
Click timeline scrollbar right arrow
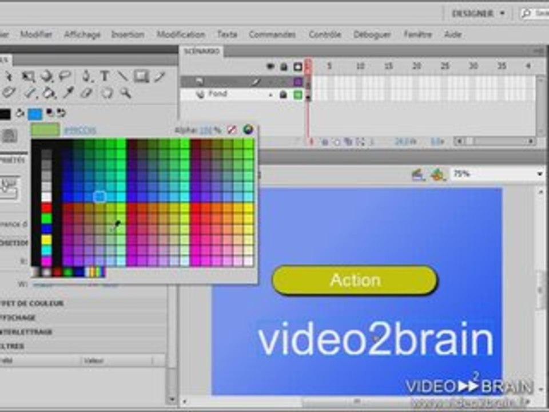click(x=531, y=141)
